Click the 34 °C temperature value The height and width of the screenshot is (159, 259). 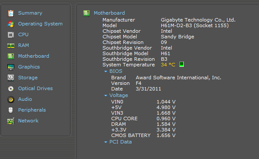(x=168, y=65)
